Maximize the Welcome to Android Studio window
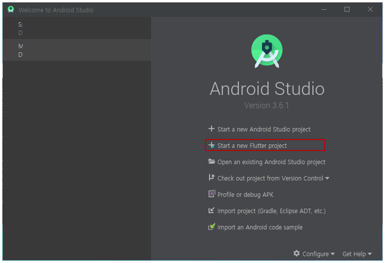 [x=347, y=9]
